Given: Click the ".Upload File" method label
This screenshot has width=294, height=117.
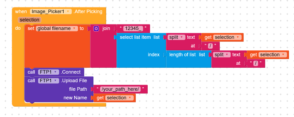Looking at the screenshot, I should [x=74, y=81].
